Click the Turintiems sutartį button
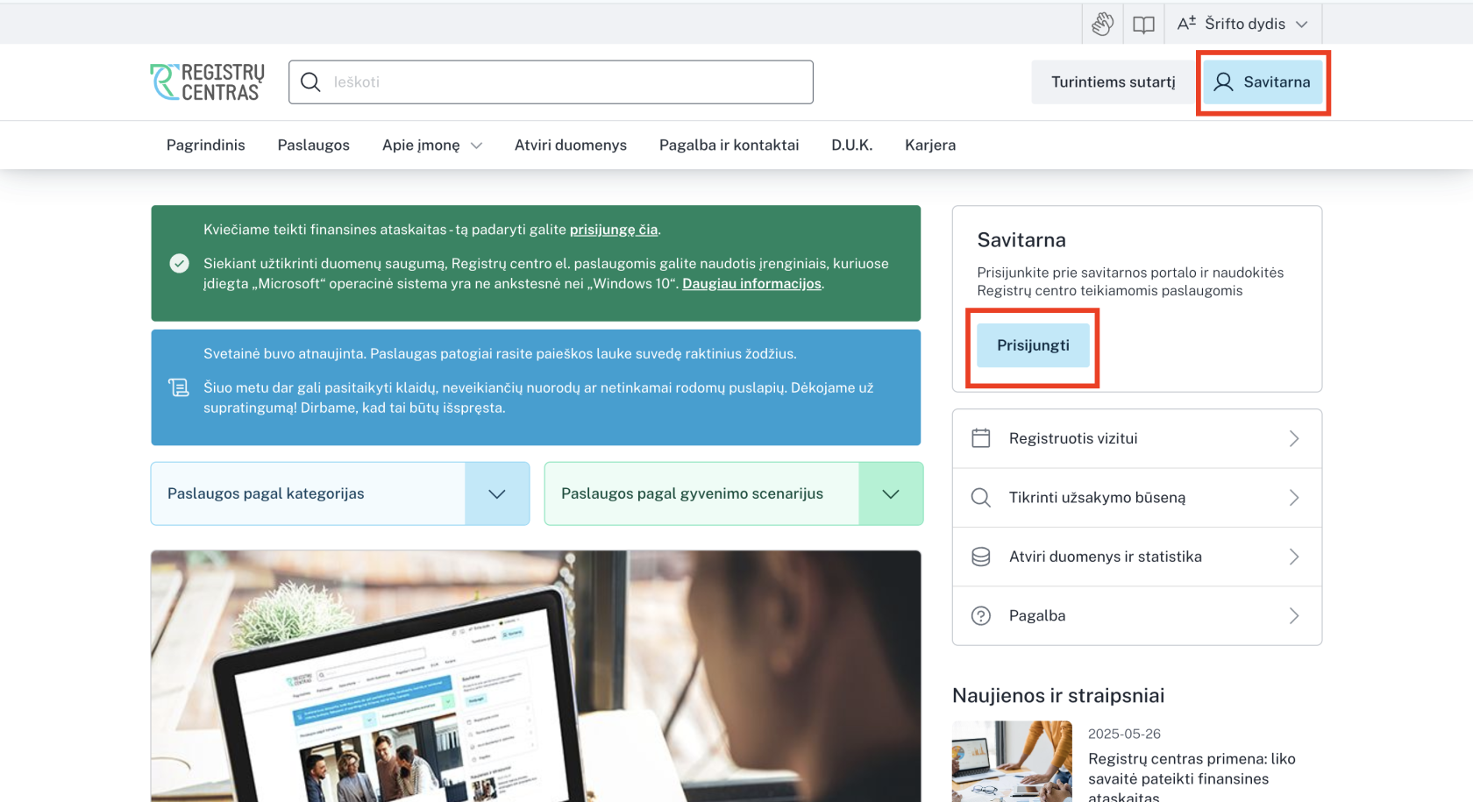Image resolution: width=1473 pixels, height=802 pixels. [1114, 82]
